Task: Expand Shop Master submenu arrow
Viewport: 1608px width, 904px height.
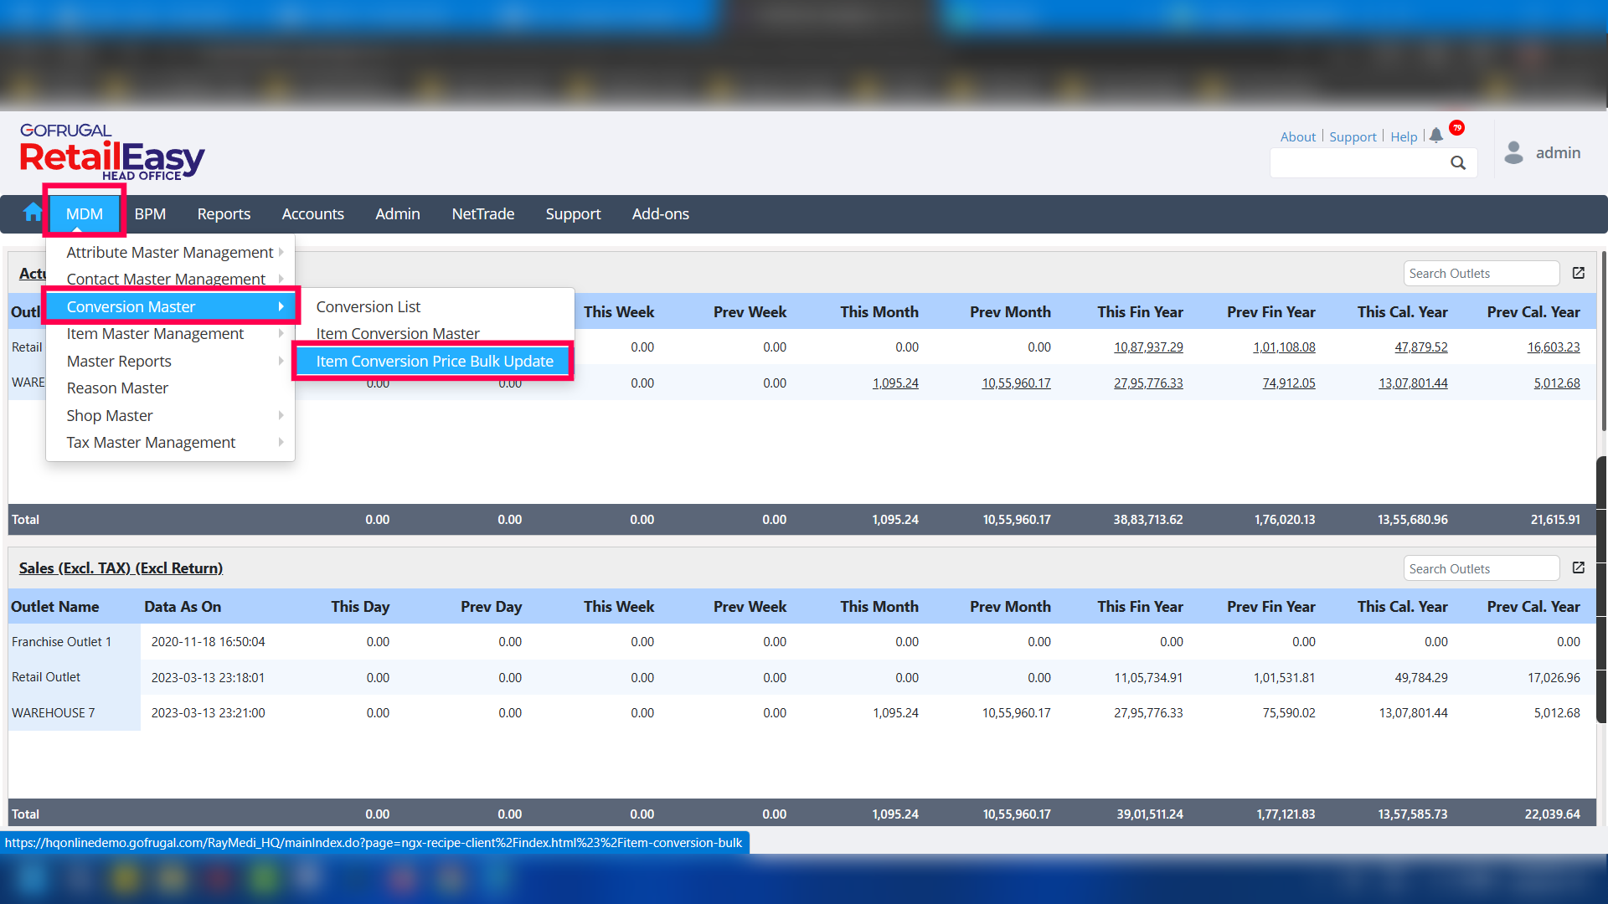Action: click(281, 415)
